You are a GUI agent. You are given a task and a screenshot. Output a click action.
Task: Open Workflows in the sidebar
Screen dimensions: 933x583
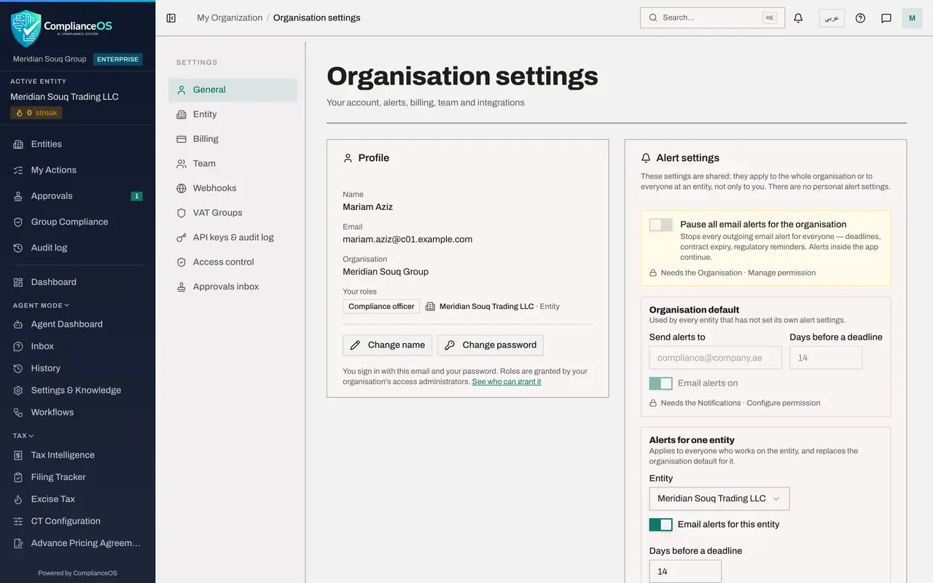click(x=77, y=412)
